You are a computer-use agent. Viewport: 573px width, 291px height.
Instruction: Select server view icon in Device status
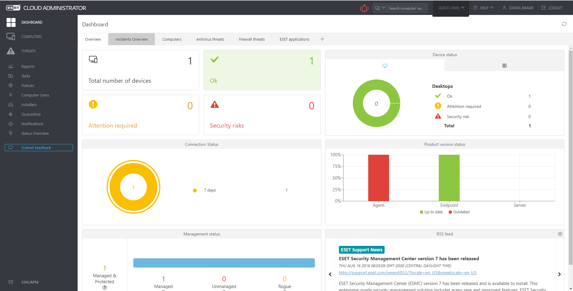point(504,65)
